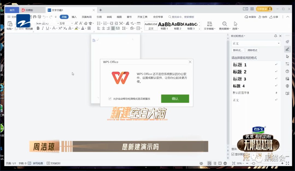Open the font size dropdown
This screenshot has width=295, height=171.
tap(72, 23)
